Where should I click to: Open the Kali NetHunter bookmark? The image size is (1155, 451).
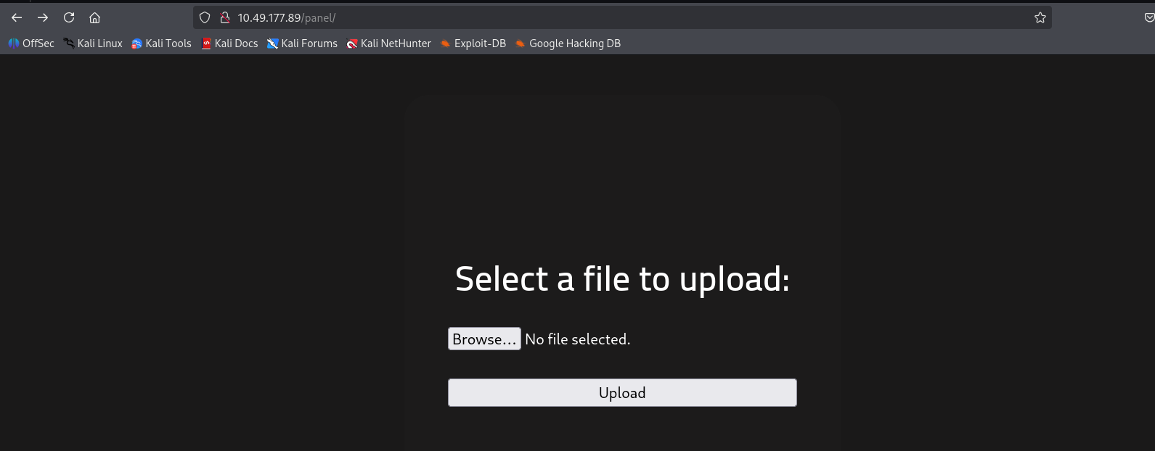point(389,44)
